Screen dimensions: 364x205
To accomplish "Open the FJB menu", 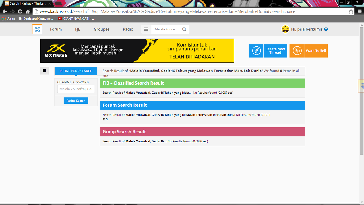I will point(78,29).
